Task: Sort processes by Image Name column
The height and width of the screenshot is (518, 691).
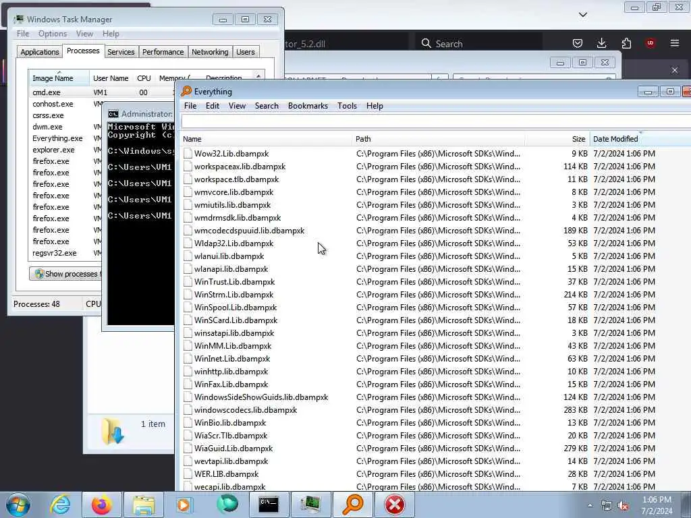Action: [x=59, y=78]
